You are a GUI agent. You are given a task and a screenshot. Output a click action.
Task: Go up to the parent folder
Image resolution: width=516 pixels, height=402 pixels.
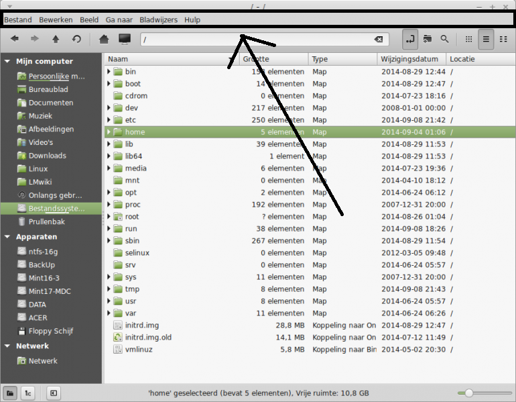coord(56,39)
